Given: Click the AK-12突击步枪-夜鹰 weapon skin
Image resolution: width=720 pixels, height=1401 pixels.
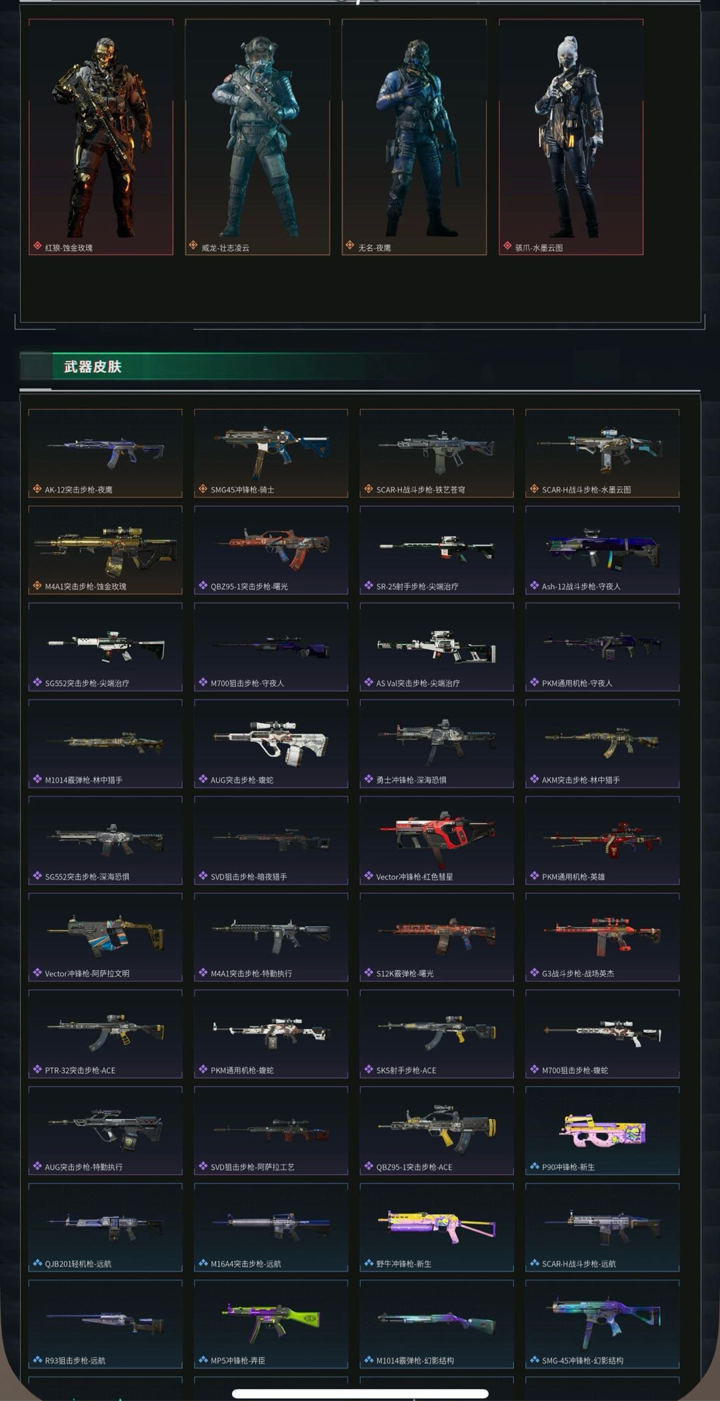Looking at the screenshot, I should pos(105,453).
